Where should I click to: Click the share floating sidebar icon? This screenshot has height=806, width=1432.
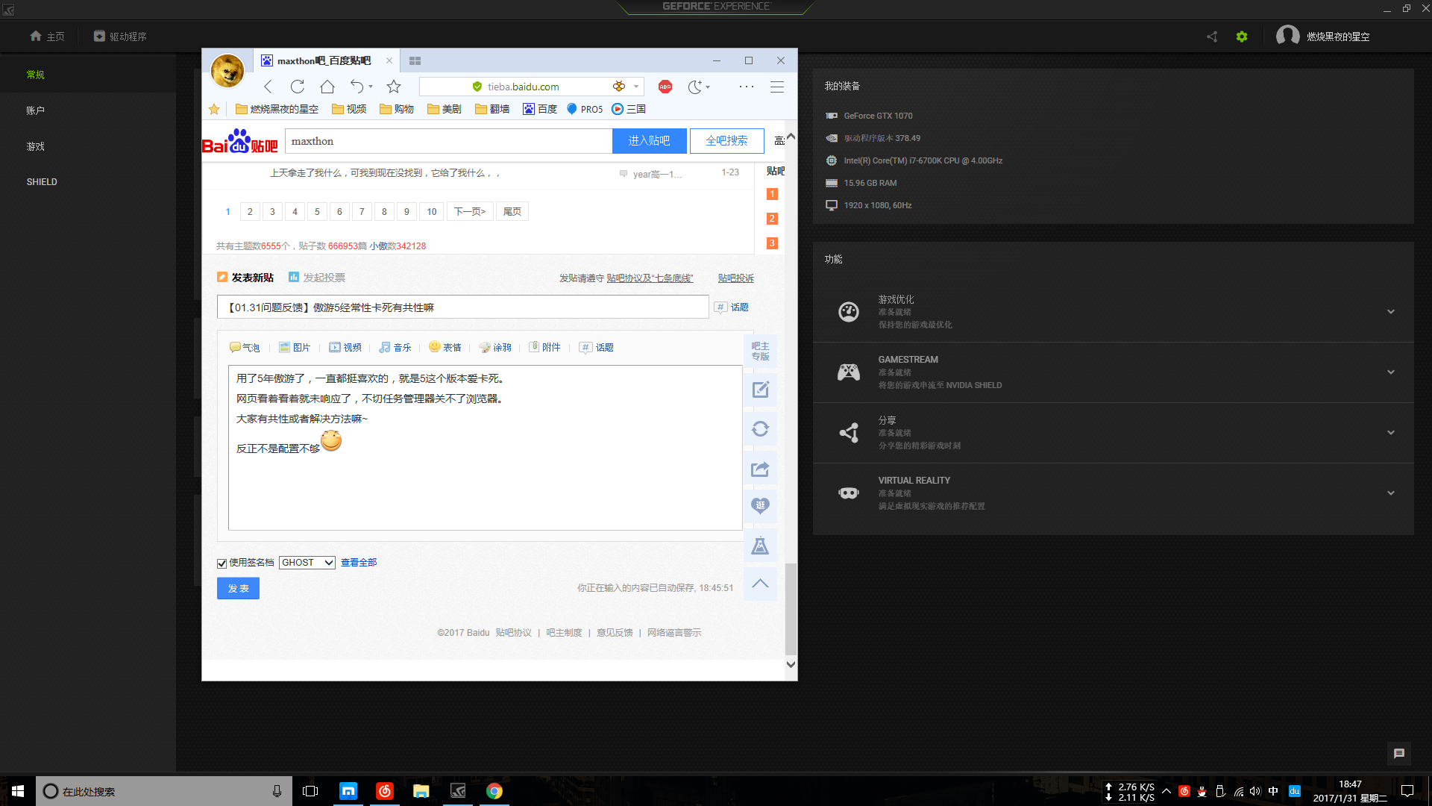pyautogui.click(x=760, y=469)
